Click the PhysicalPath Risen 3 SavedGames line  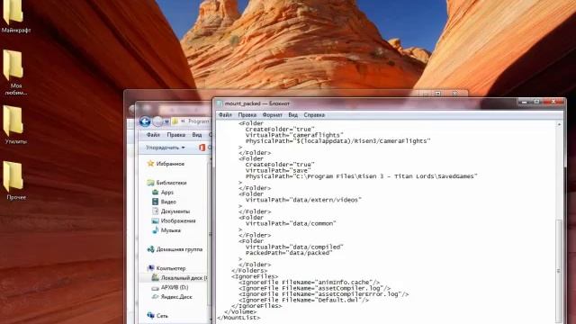pos(361,176)
